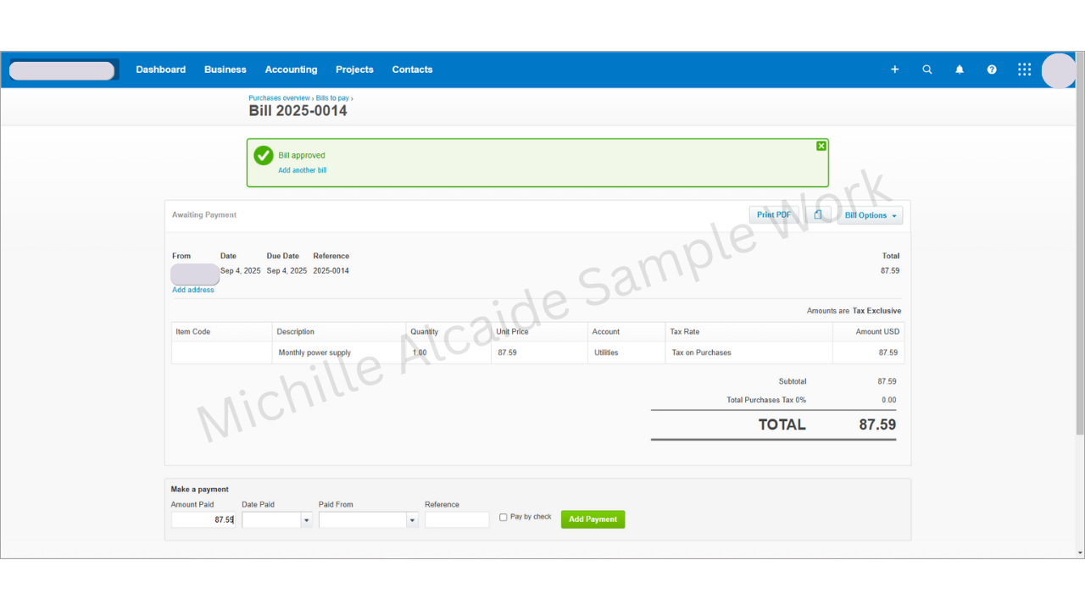Screen dimensions: 1085x610
Task: Open the redacted supplier contact name
Action: click(195, 274)
